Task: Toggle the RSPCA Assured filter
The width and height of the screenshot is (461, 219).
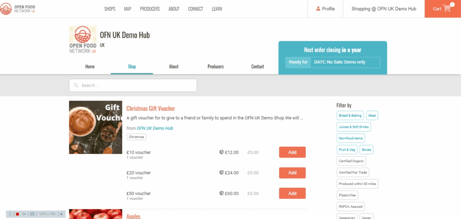Action: tap(351, 207)
